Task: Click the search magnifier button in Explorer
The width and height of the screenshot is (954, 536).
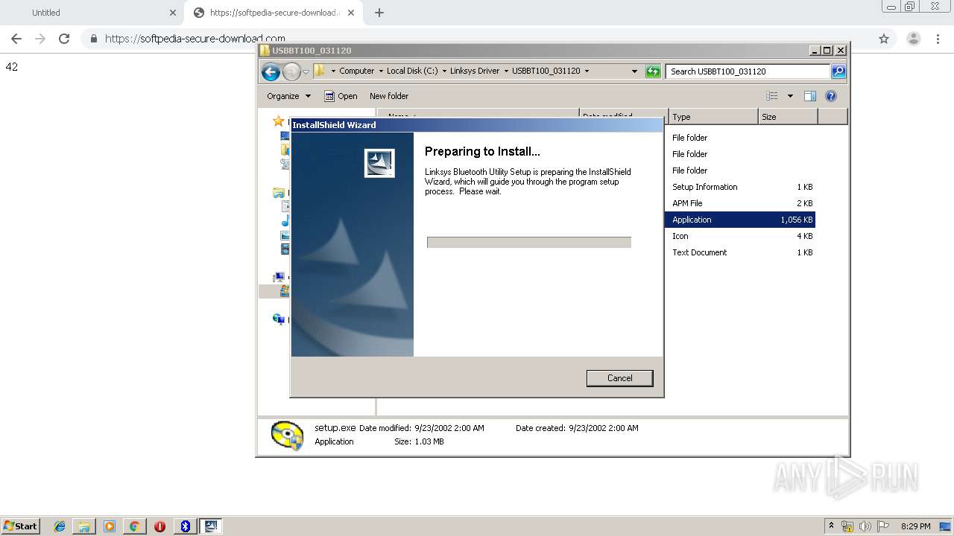Action: click(x=838, y=71)
